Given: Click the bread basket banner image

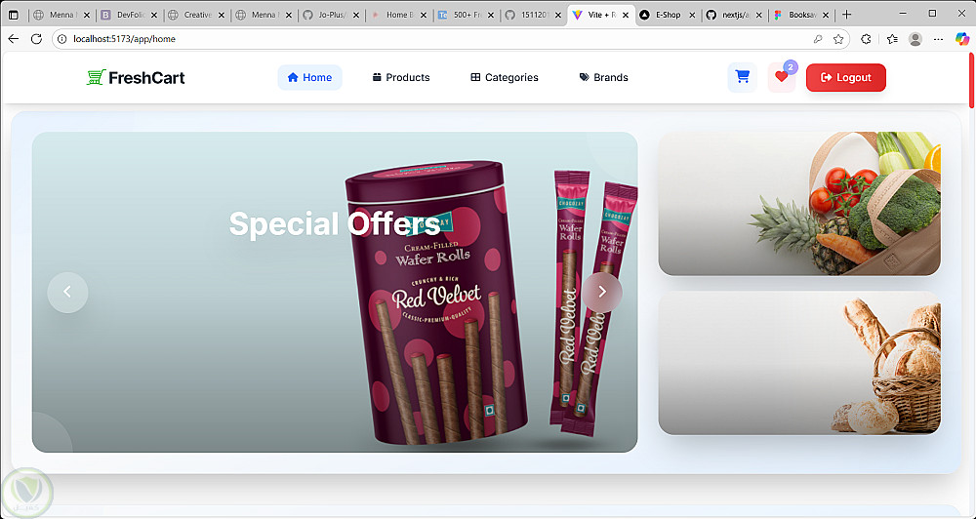Looking at the screenshot, I should pyautogui.click(x=799, y=363).
